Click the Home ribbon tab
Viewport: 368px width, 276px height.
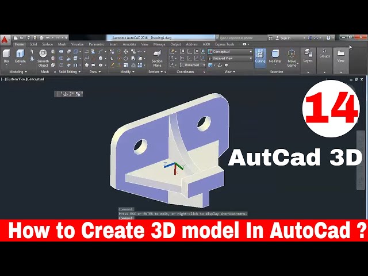pyautogui.click(x=19, y=44)
